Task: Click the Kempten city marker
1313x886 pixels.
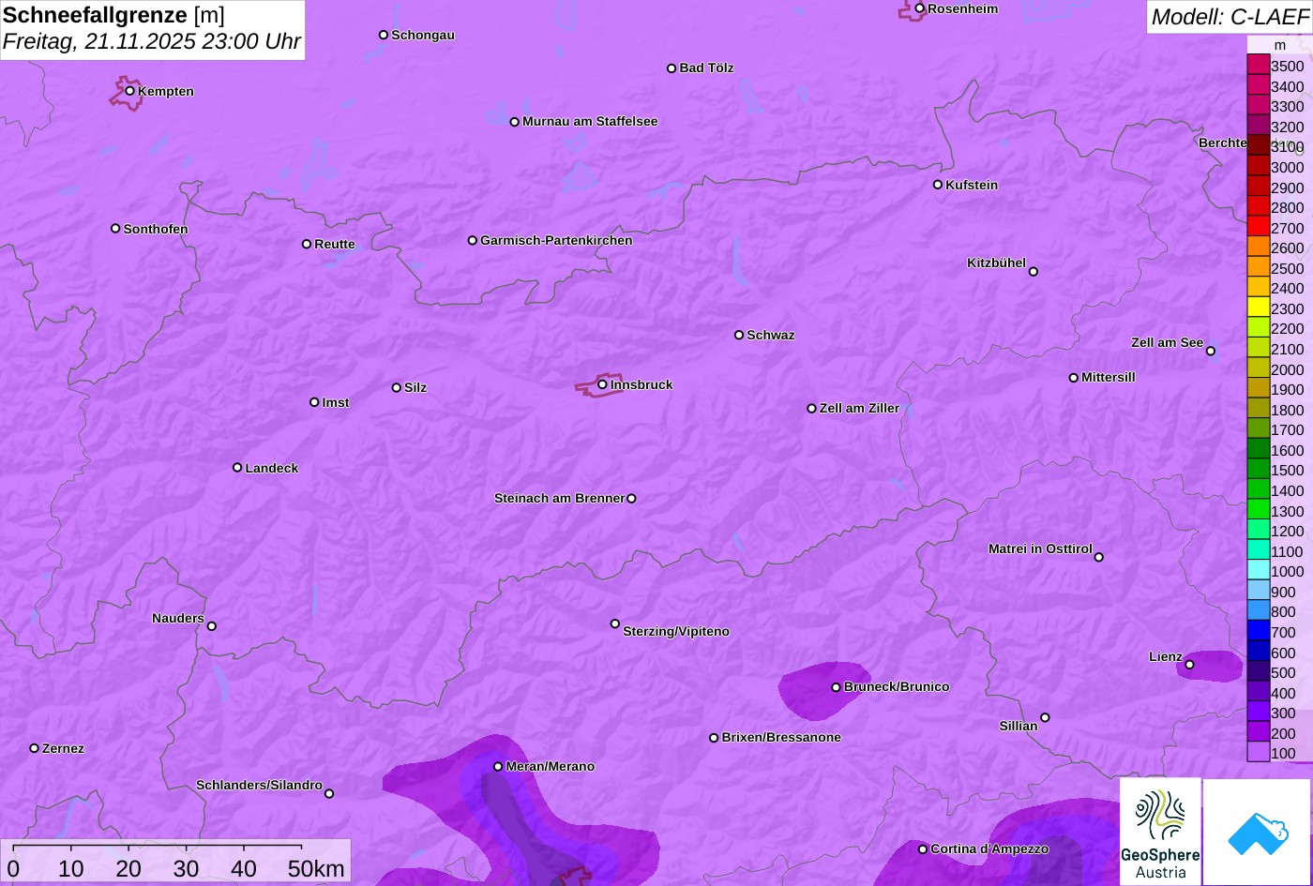Action: 130,90
